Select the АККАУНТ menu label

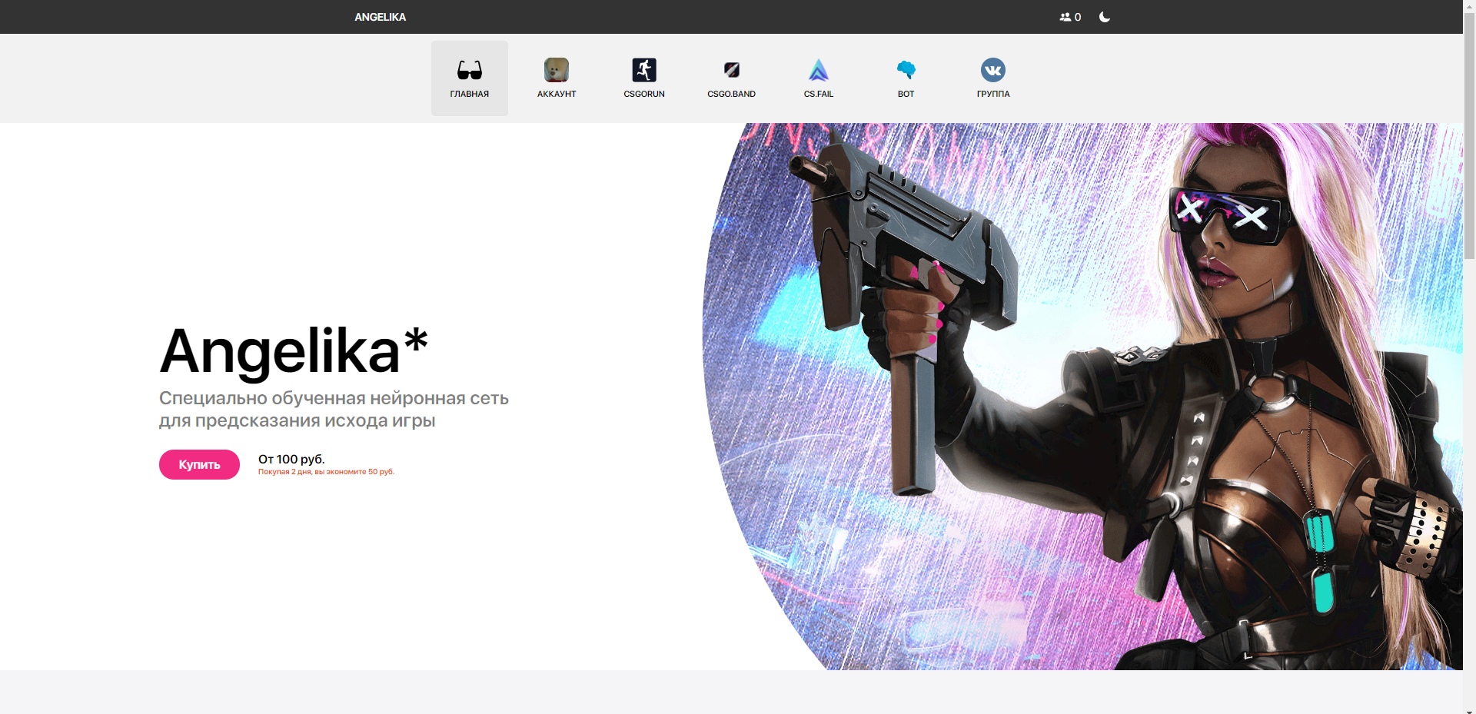(x=557, y=94)
